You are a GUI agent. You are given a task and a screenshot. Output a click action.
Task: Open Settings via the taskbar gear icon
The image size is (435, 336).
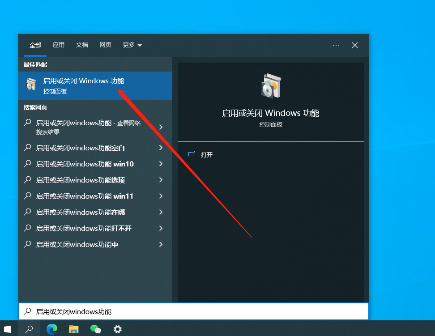pyautogui.click(x=117, y=329)
